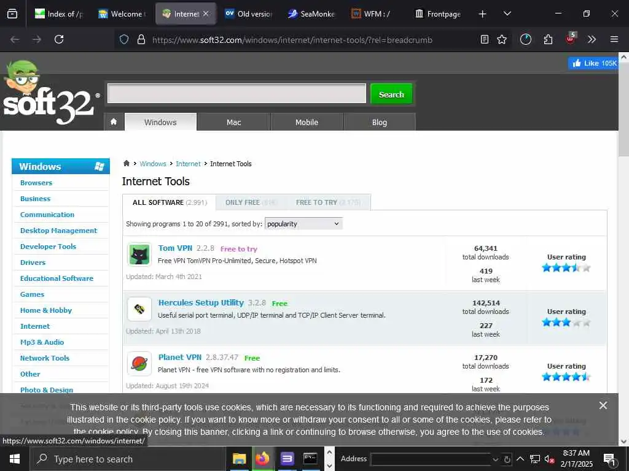629x471 pixels.
Task: Click Internet in the breadcrumb
Action: [188, 163]
